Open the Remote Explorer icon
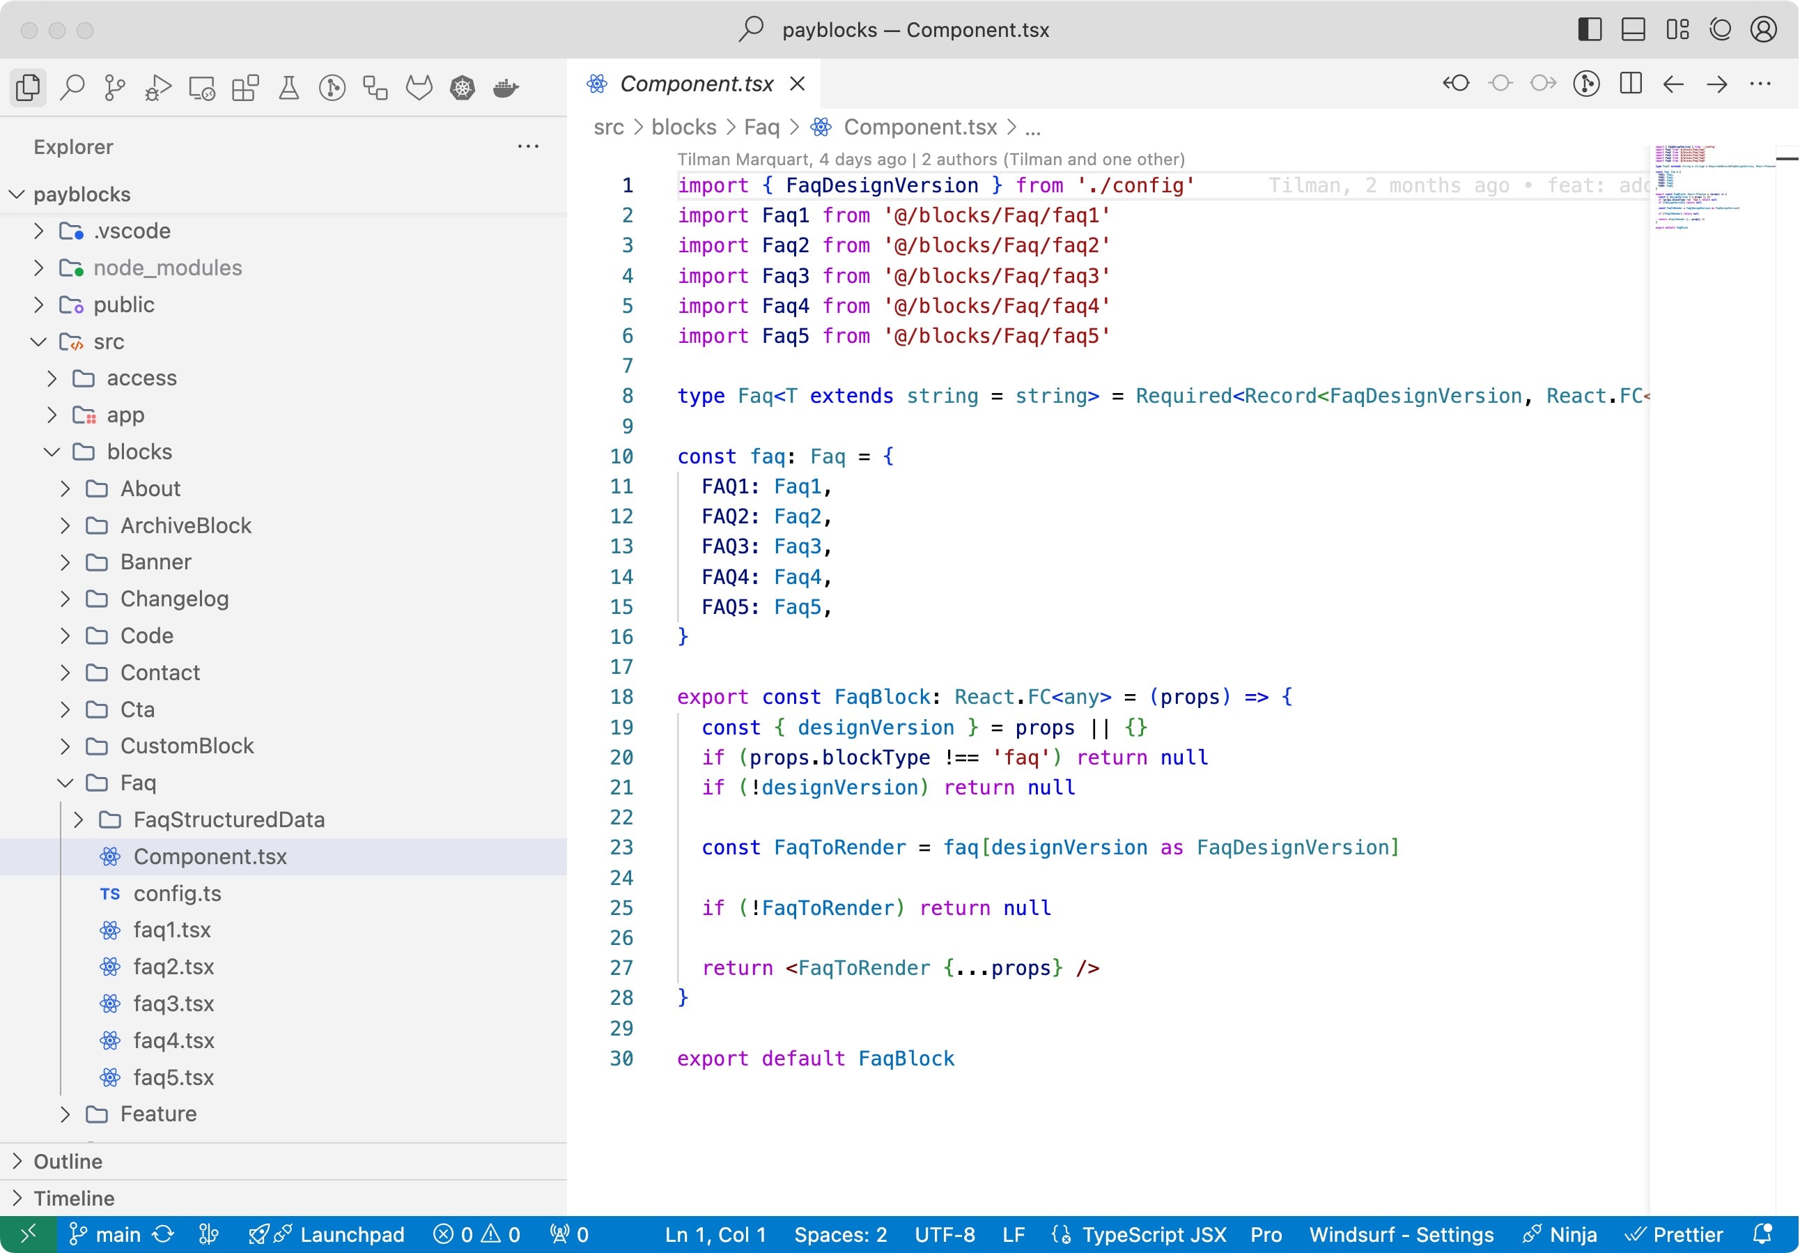1800x1253 pixels. [202, 87]
